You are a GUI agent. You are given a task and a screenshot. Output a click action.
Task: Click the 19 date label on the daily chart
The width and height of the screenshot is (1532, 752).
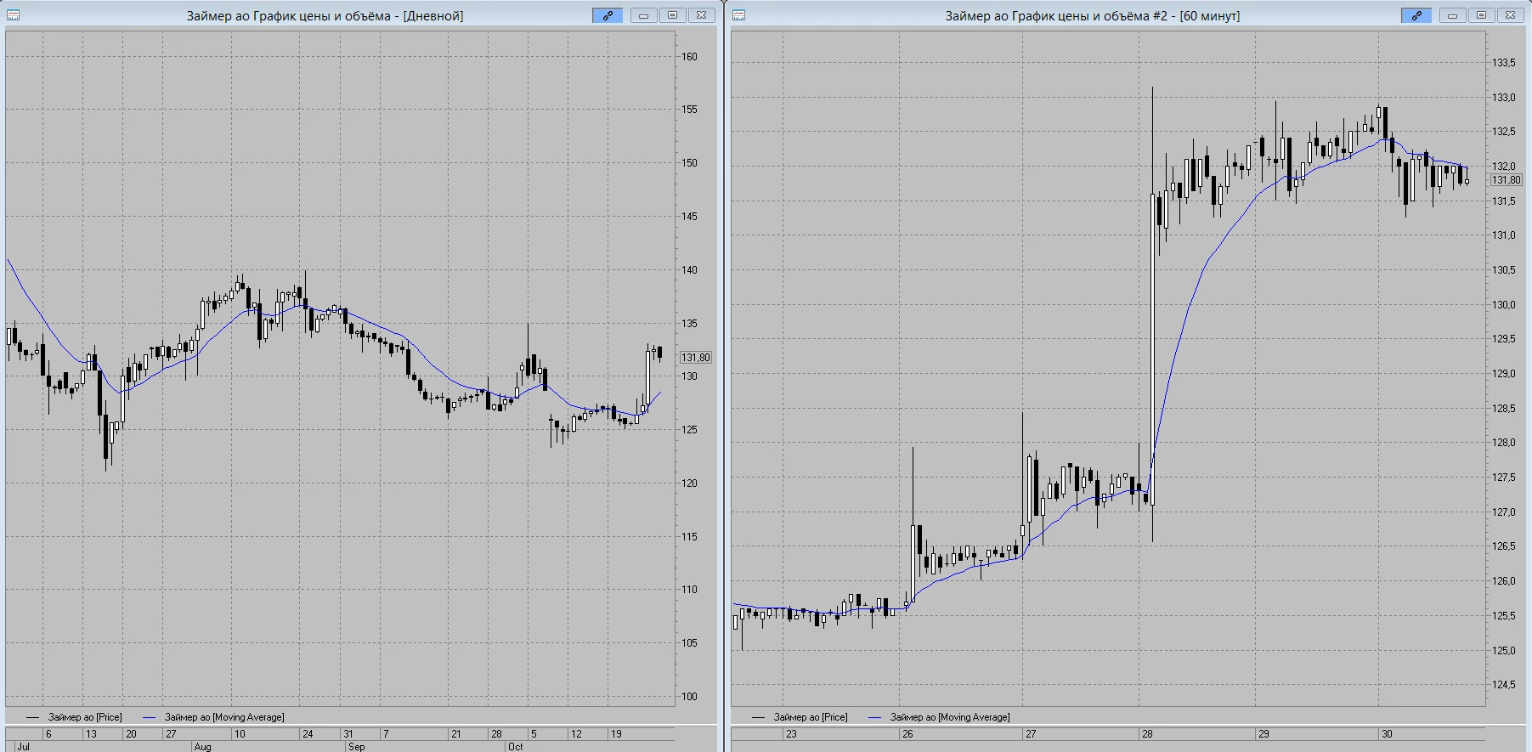coord(616,734)
